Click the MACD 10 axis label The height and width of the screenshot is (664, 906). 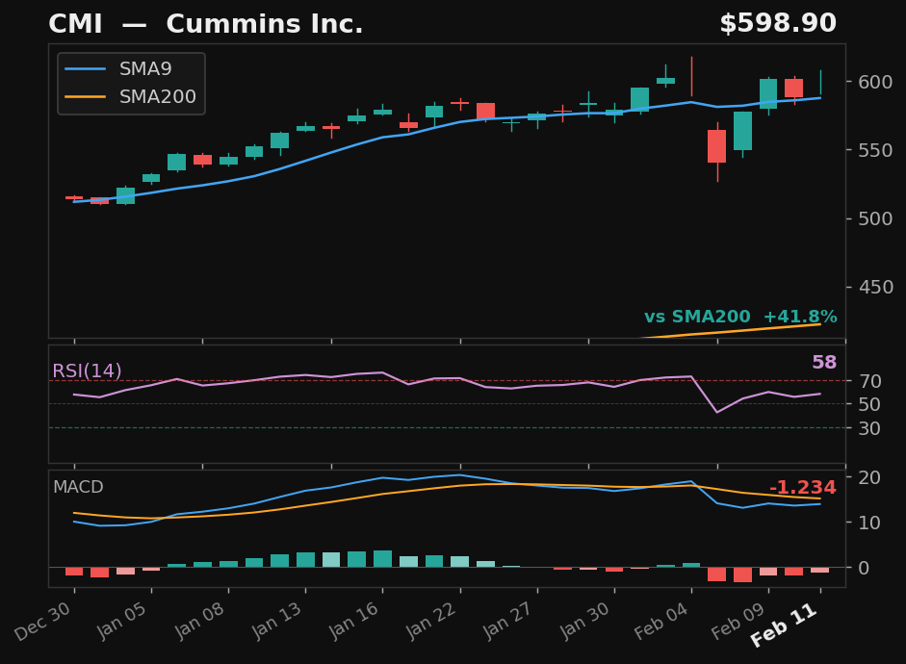tap(869, 523)
